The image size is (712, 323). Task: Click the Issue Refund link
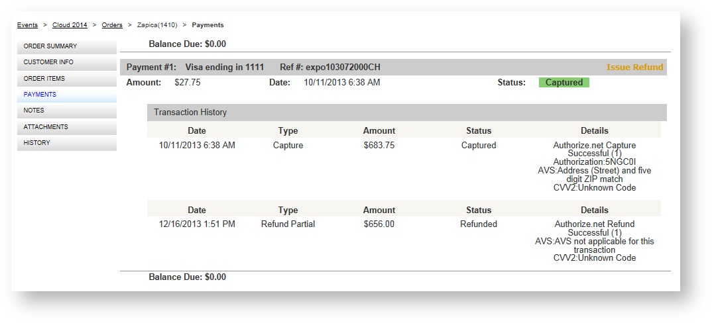pos(634,68)
